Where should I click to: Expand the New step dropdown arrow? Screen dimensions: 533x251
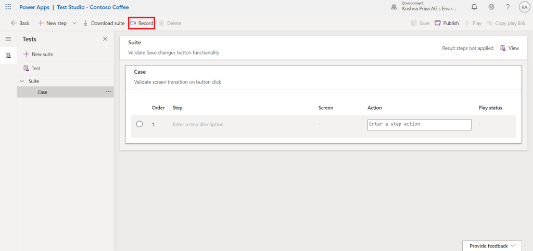74,23
